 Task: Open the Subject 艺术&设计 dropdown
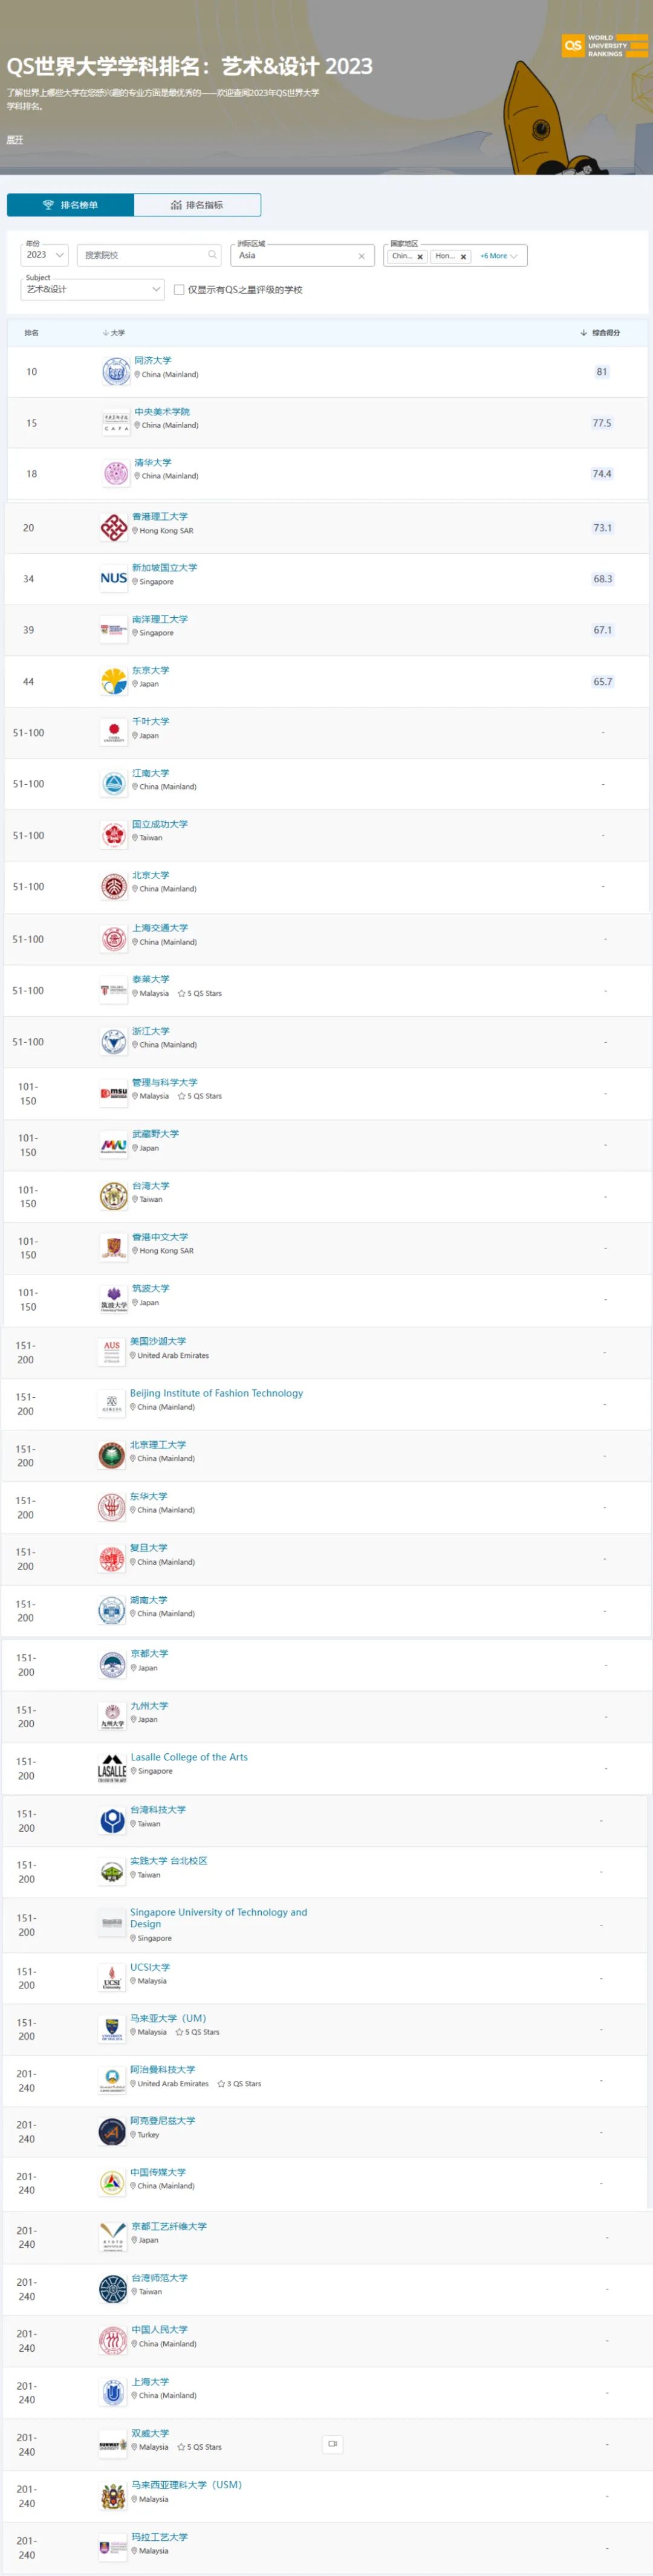[92, 289]
